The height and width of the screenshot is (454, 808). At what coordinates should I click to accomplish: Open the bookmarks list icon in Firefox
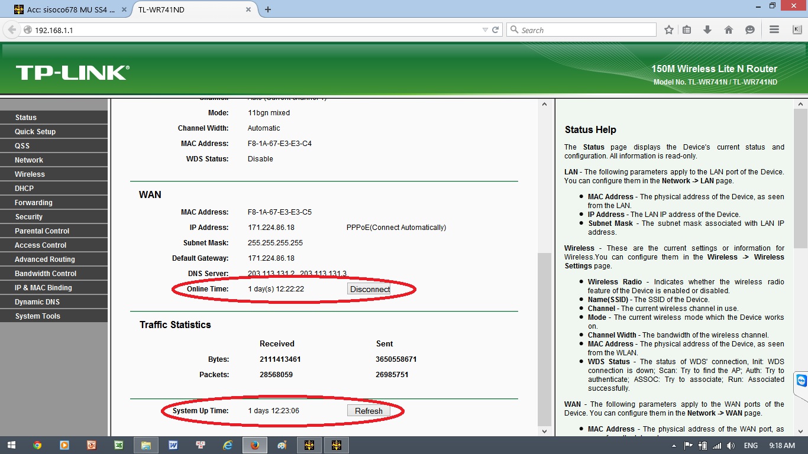tap(687, 30)
